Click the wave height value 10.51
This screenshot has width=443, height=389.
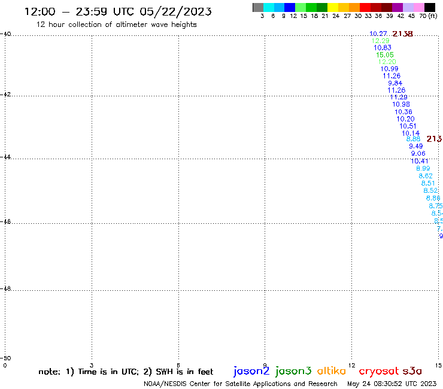coord(408,126)
